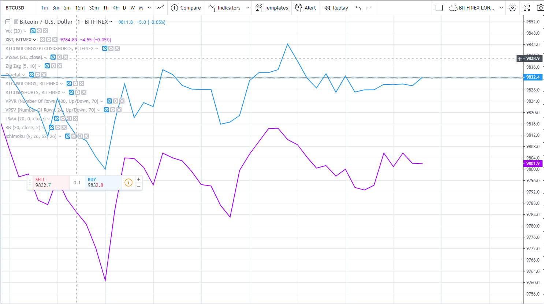Show the Fractal indicator

click(31, 75)
